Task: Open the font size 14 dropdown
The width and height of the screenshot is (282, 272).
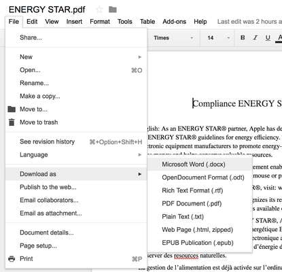Action: click(x=219, y=38)
